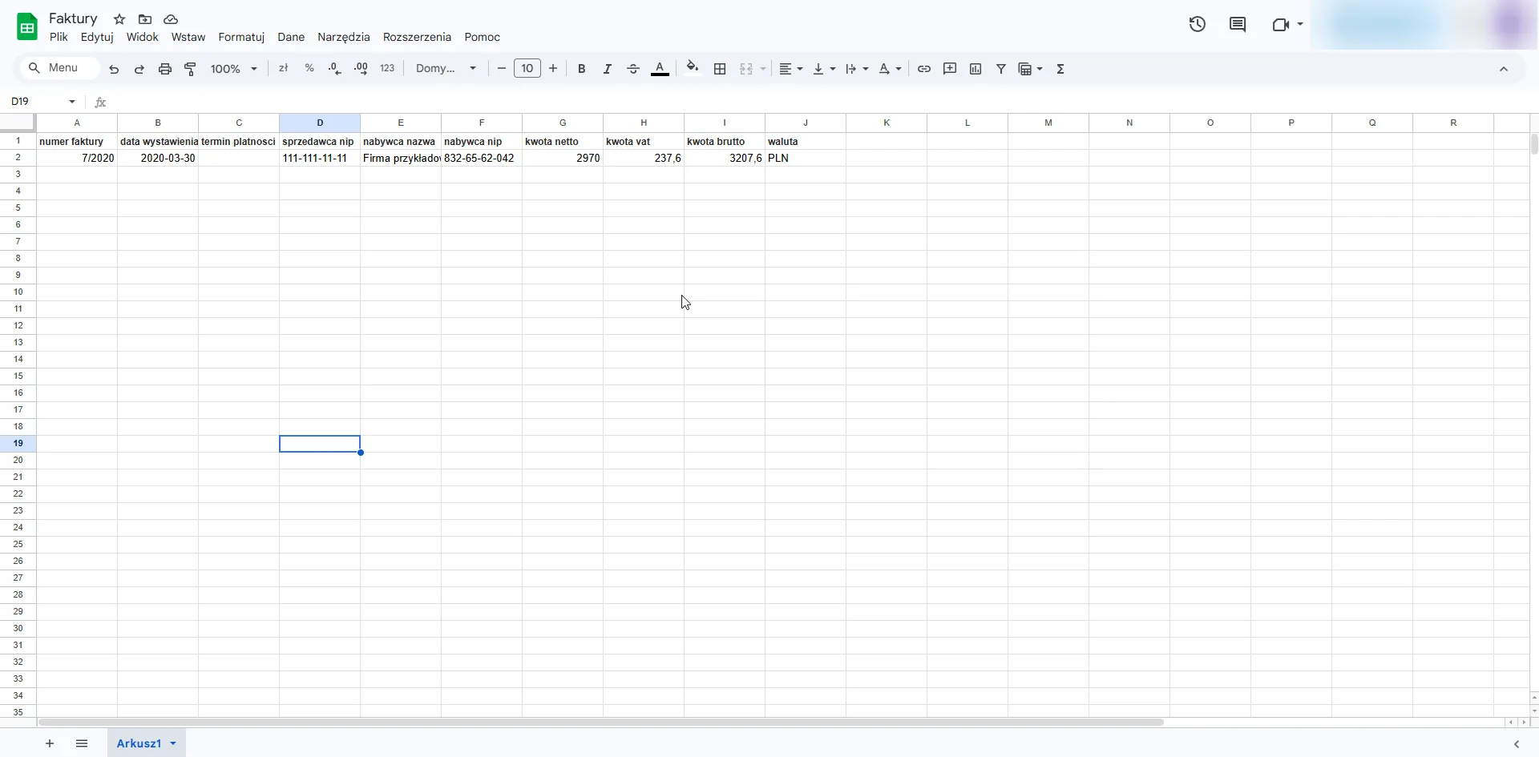Image resolution: width=1539 pixels, height=757 pixels.
Task: Click the Undo arrow icon
Action: point(114,69)
